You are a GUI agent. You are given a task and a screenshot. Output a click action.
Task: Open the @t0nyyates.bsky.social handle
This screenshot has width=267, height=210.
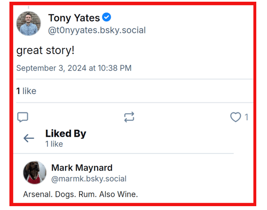[x=97, y=30]
